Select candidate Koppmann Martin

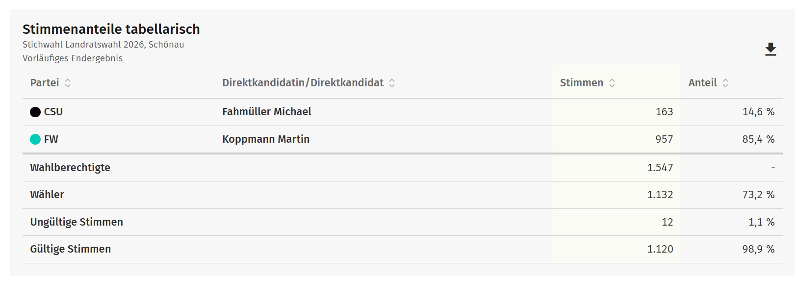click(266, 139)
